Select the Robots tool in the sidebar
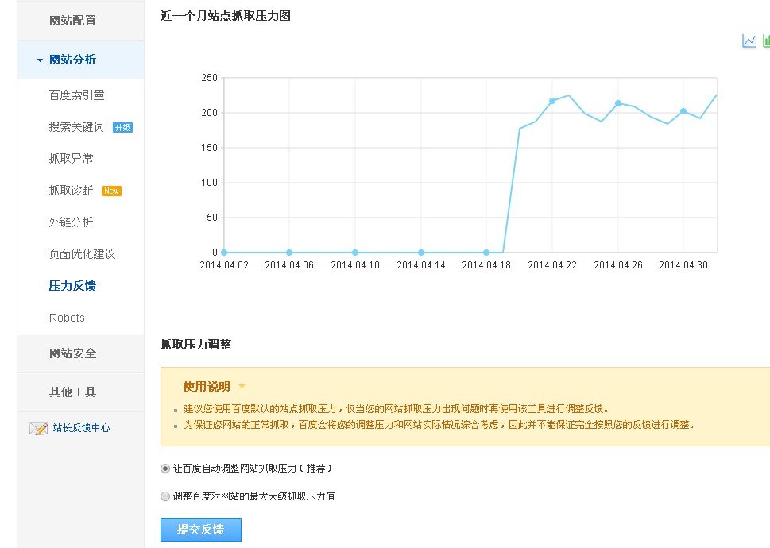The width and height of the screenshot is (770, 548). [x=66, y=317]
